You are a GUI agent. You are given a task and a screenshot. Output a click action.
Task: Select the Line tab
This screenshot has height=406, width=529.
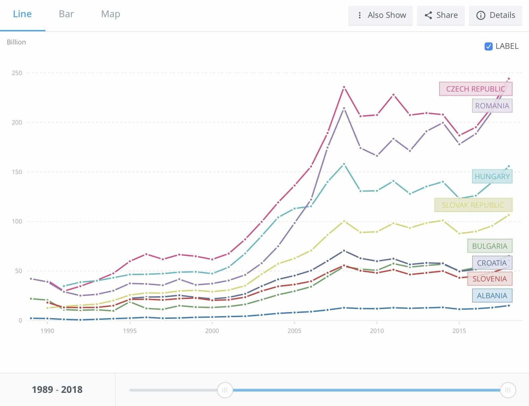click(x=22, y=14)
